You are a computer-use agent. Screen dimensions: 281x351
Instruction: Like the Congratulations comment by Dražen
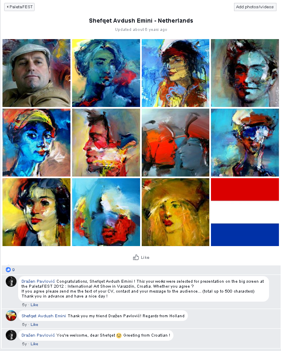pyautogui.click(x=34, y=305)
